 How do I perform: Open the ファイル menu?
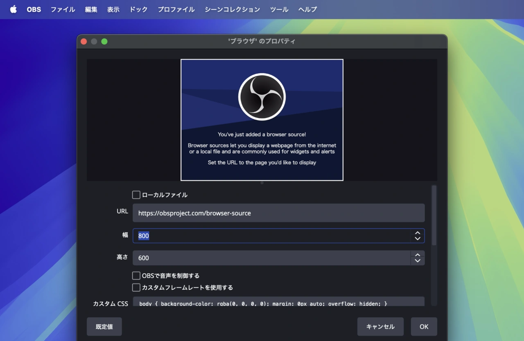pyautogui.click(x=63, y=9)
